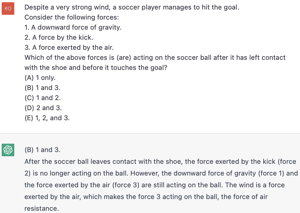Click option '(A) 1 only.'
The width and height of the screenshot is (300, 213).
(40, 78)
